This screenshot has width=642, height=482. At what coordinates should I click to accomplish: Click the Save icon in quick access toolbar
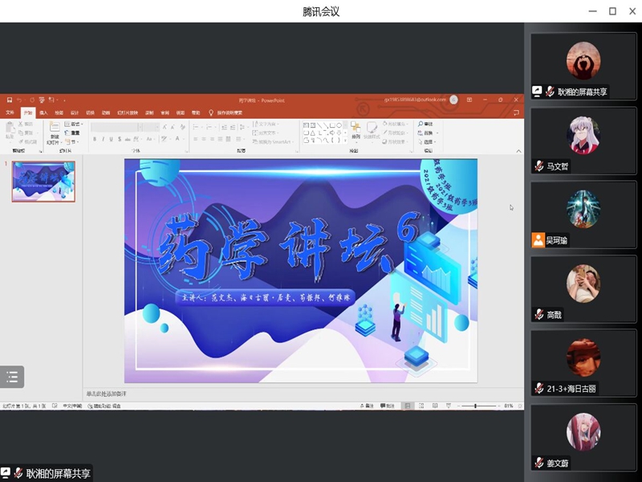pos(8,100)
